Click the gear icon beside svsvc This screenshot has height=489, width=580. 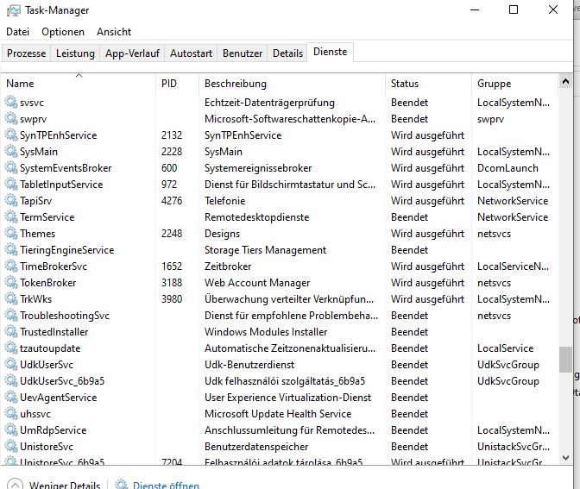(11, 103)
